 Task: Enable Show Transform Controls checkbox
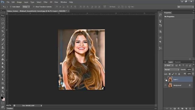(34, 7)
